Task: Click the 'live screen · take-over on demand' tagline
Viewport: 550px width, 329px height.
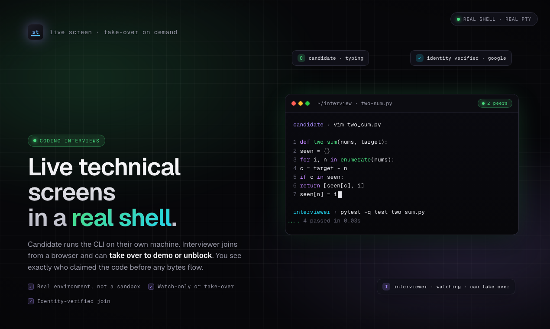Action: 113,32
